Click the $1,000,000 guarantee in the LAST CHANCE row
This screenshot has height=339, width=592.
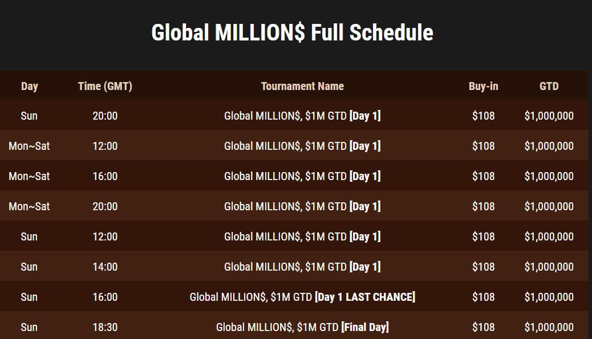click(549, 297)
